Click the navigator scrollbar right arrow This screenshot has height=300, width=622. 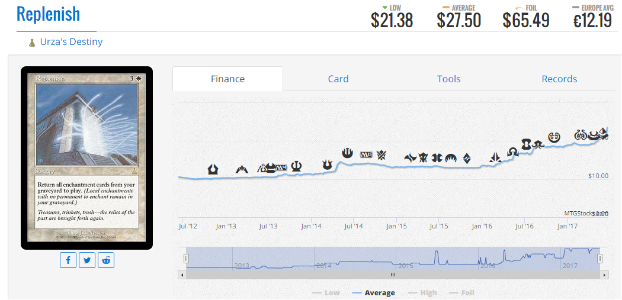pyautogui.click(x=604, y=275)
